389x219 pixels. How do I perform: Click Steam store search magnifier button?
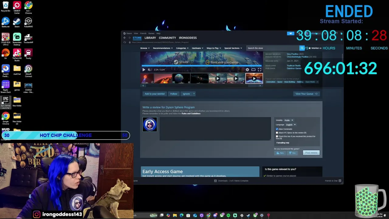[302, 48]
